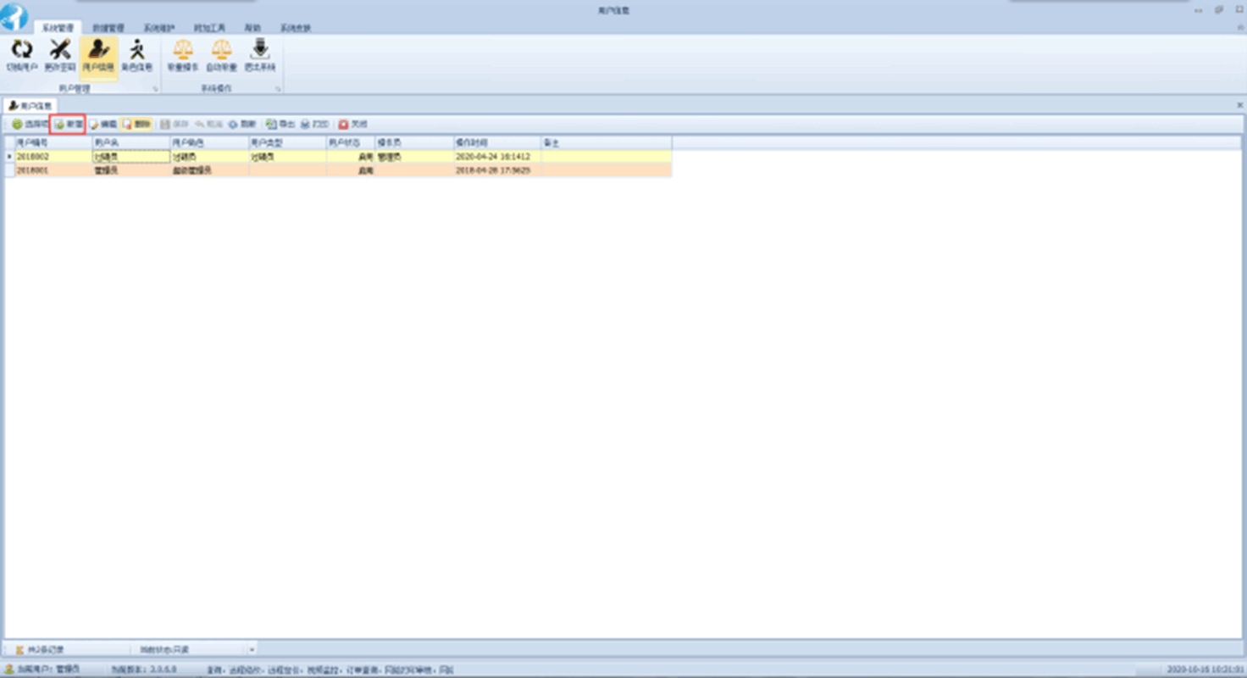Viewport: 1247px width, 678px height.
Task: Click the record count text in the bottom bar
Action: [46, 650]
